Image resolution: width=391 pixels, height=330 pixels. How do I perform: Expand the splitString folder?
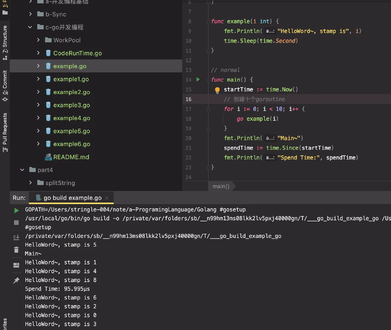point(30,183)
